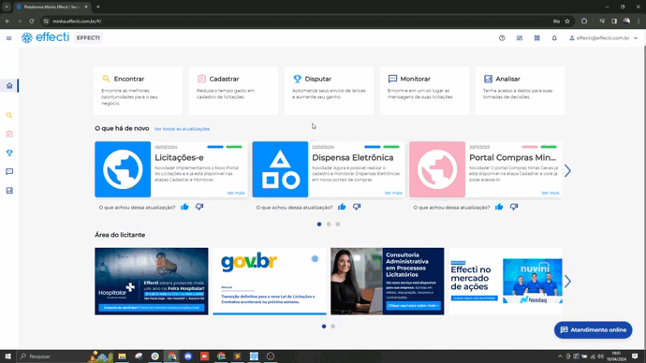The width and height of the screenshot is (646, 363).
Task: Click Ver mais on Portal Compras Minas card
Action: [551, 193]
